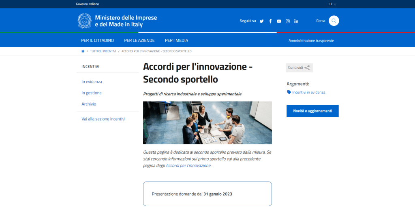Open Amministrazione trasparente link
415x209 pixels.
[x=311, y=41]
